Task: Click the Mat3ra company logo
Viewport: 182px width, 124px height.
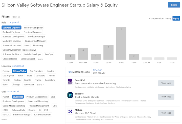Action: click(x=70, y=111)
